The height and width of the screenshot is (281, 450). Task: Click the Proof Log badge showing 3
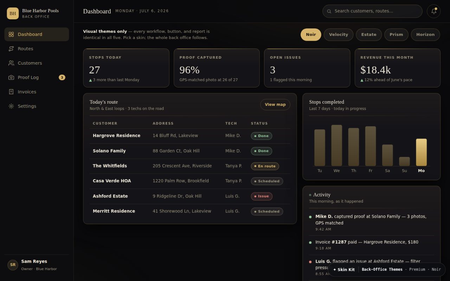(x=62, y=78)
